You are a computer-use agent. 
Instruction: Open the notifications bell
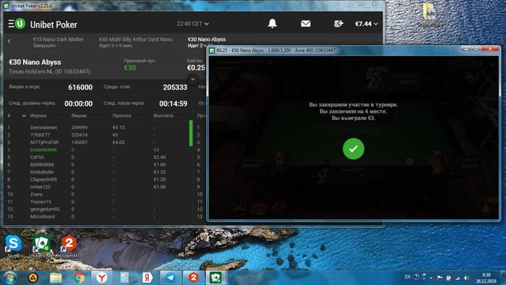[x=273, y=23]
